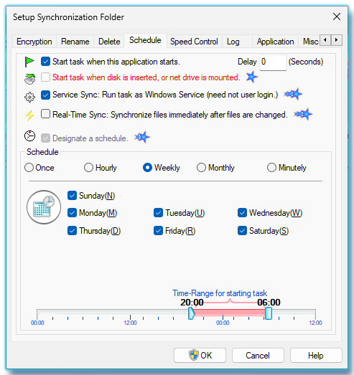The image size is (354, 375).
Task: Open the Delete tab
Action: [x=109, y=42]
